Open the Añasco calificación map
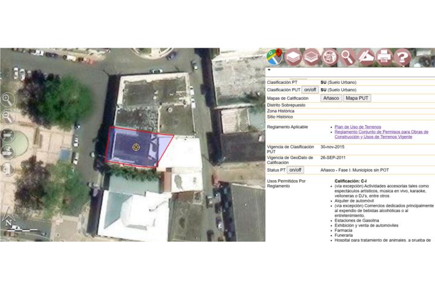Viewport: 435px width, 290px height. [x=331, y=98]
